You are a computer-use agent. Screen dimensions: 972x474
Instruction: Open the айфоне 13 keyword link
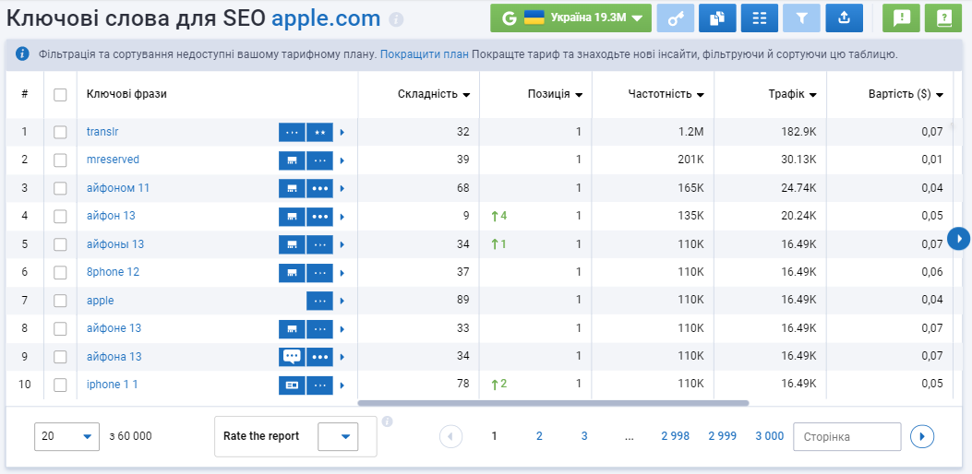(114, 327)
